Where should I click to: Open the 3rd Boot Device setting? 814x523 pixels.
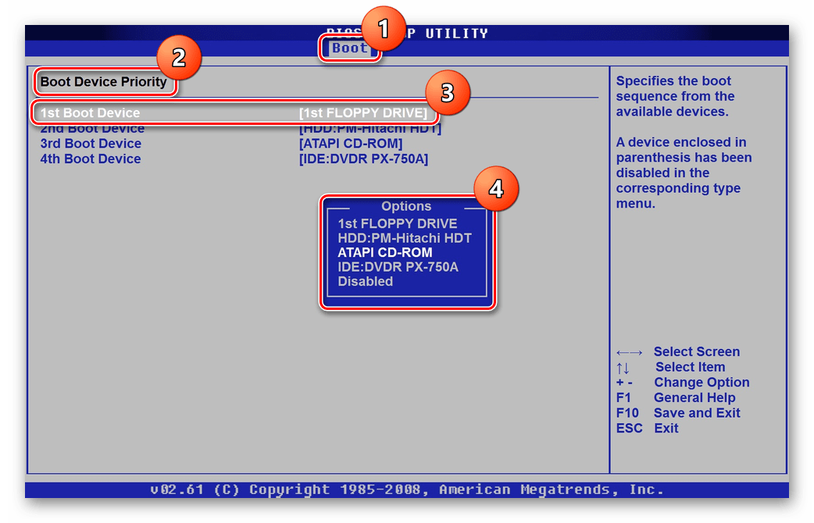(91, 144)
